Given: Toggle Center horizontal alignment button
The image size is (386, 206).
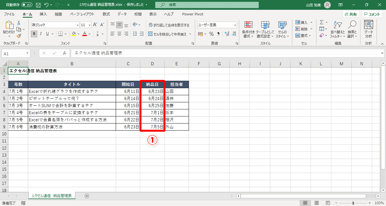Looking at the screenshot, I should click(x=119, y=33).
